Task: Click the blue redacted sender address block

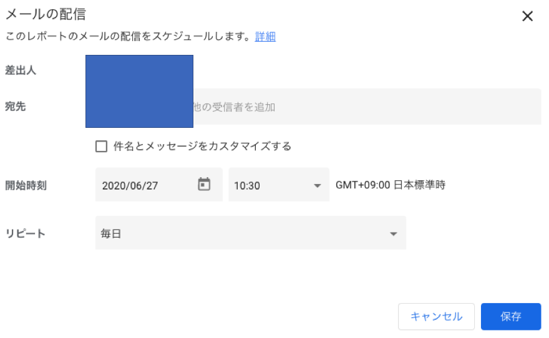Action: click(x=139, y=91)
